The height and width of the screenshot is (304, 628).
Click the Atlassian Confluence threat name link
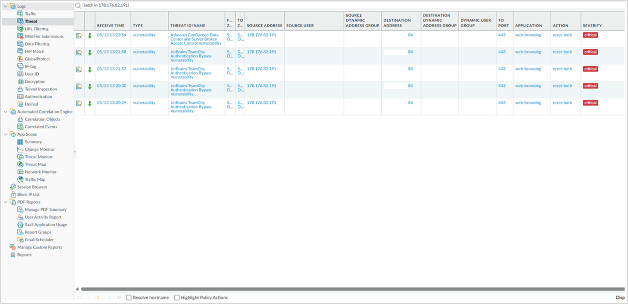pyautogui.click(x=198, y=39)
